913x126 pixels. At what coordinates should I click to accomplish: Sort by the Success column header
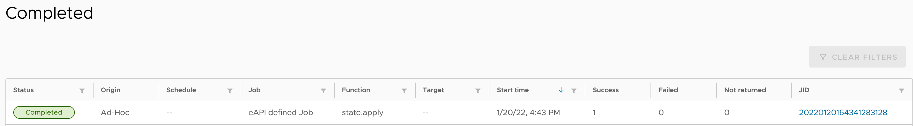click(x=605, y=90)
